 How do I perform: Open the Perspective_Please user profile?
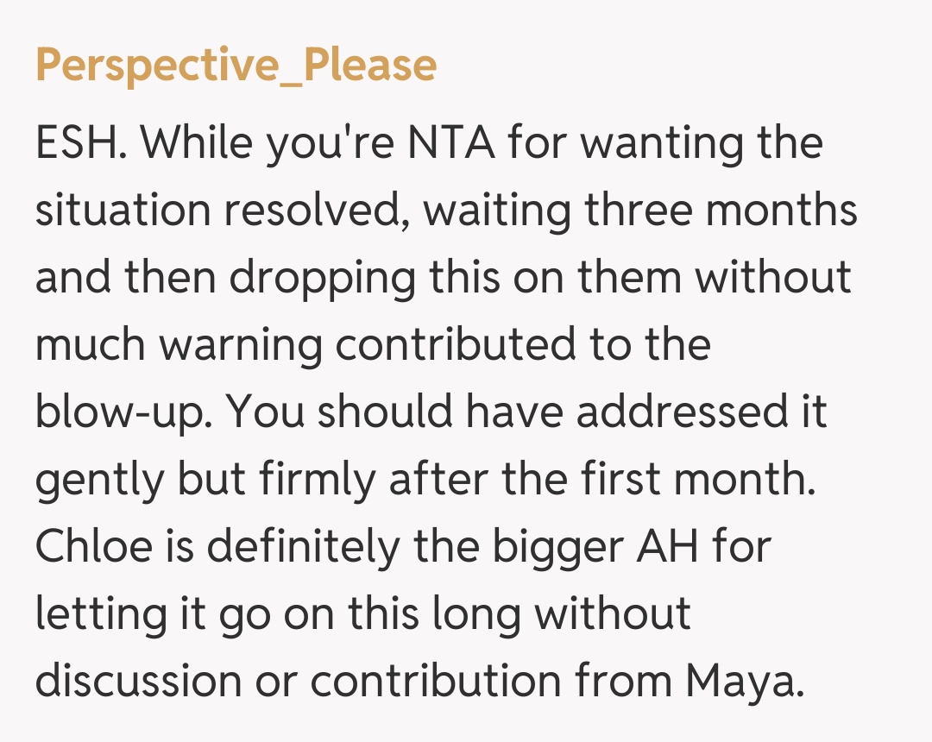[x=236, y=66]
